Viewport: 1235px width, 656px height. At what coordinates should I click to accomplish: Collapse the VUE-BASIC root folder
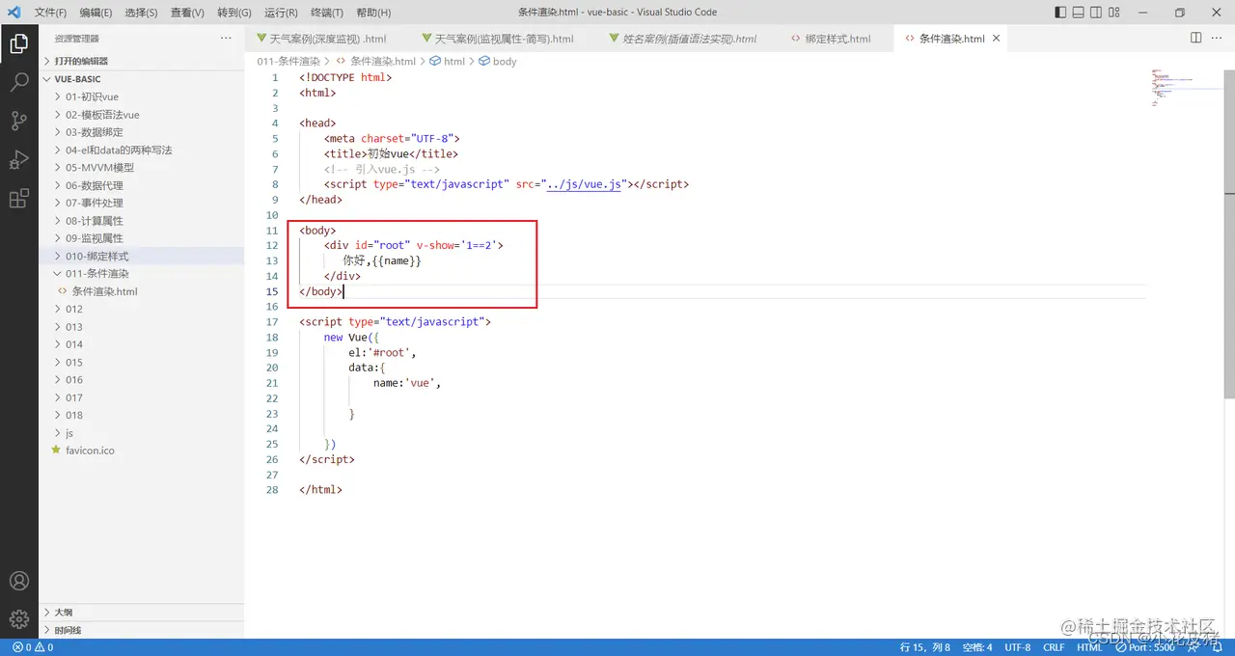point(141,79)
